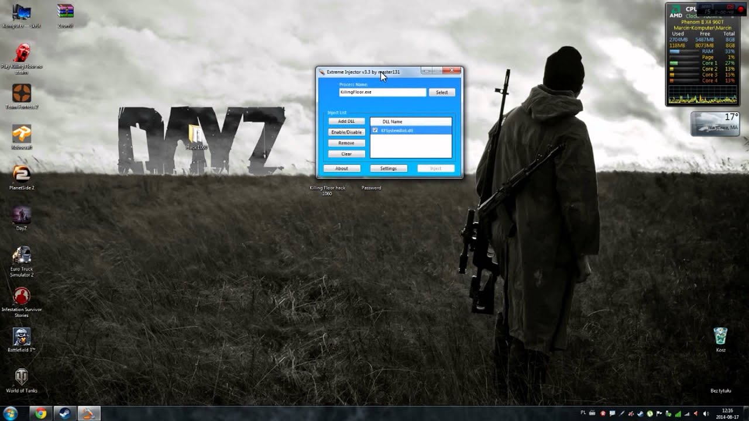This screenshot has height=421, width=749.
Task: Open the speaker volume control
Action: [x=706, y=413]
